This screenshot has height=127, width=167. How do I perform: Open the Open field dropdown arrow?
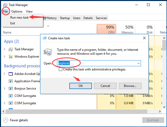coord(138,63)
